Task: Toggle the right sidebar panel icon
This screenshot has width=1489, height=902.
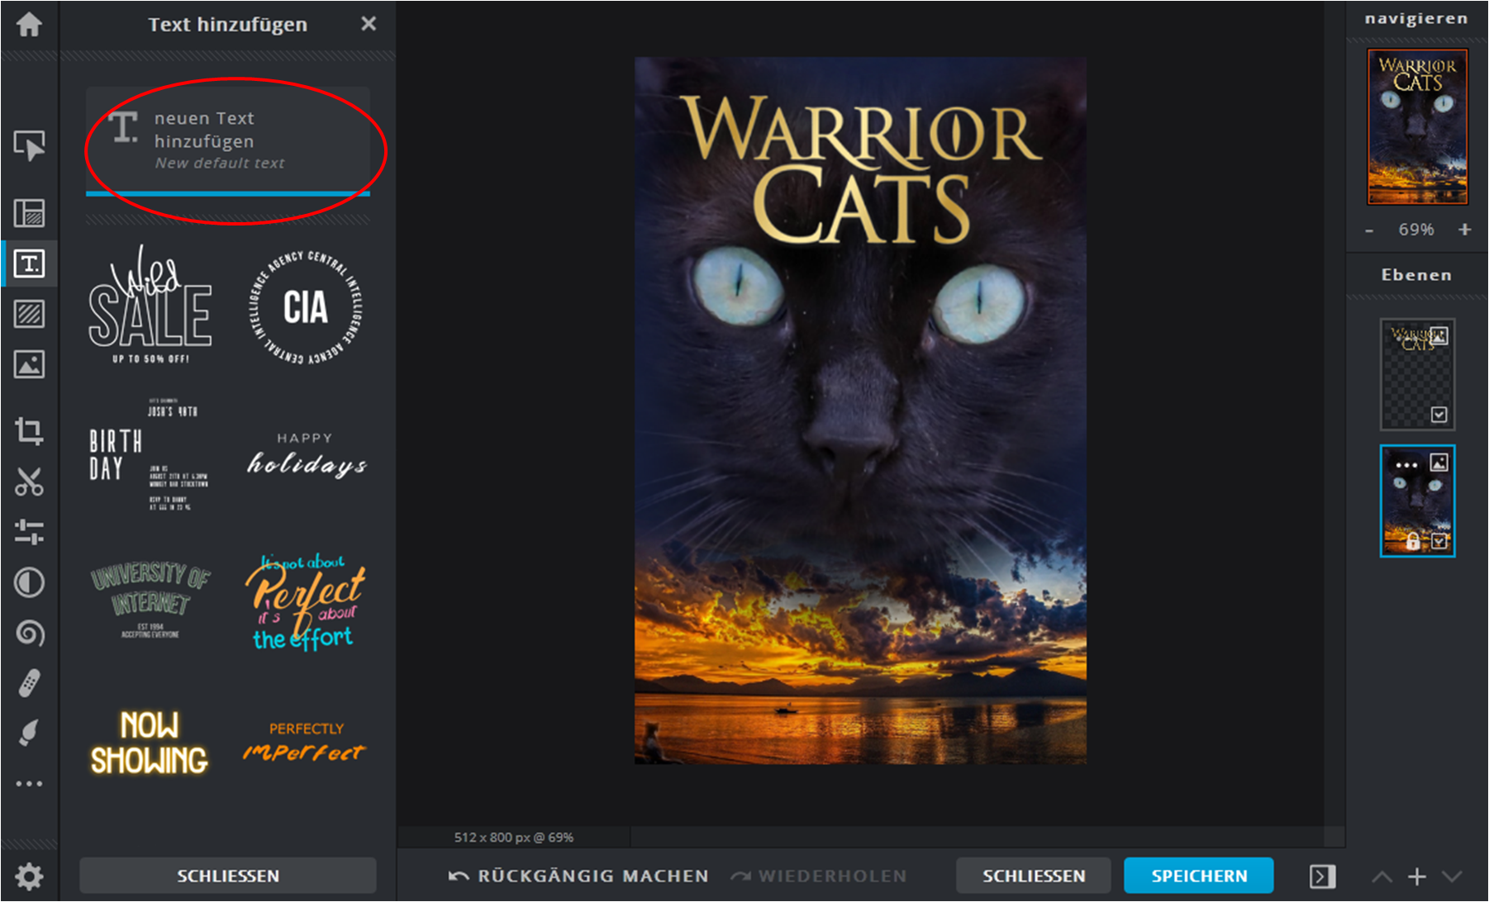Action: coord(1322,876)
